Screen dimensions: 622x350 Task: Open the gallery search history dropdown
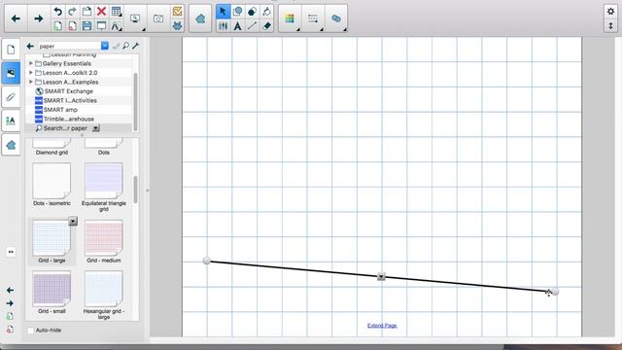[105, 46]
